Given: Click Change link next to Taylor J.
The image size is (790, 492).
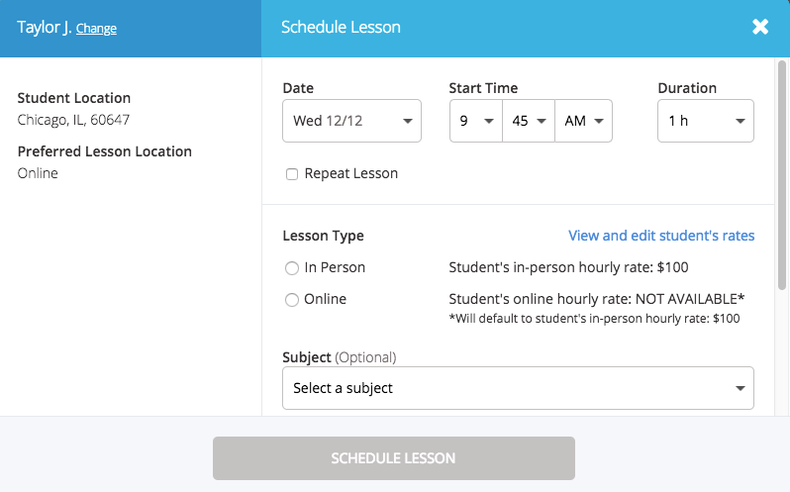Looking at the screenshot, I should 96,29.
